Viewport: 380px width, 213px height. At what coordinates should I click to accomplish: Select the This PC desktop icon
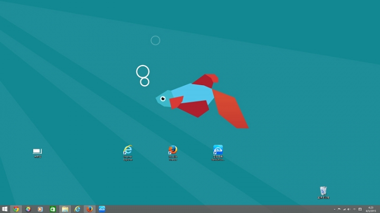(37, 153)
